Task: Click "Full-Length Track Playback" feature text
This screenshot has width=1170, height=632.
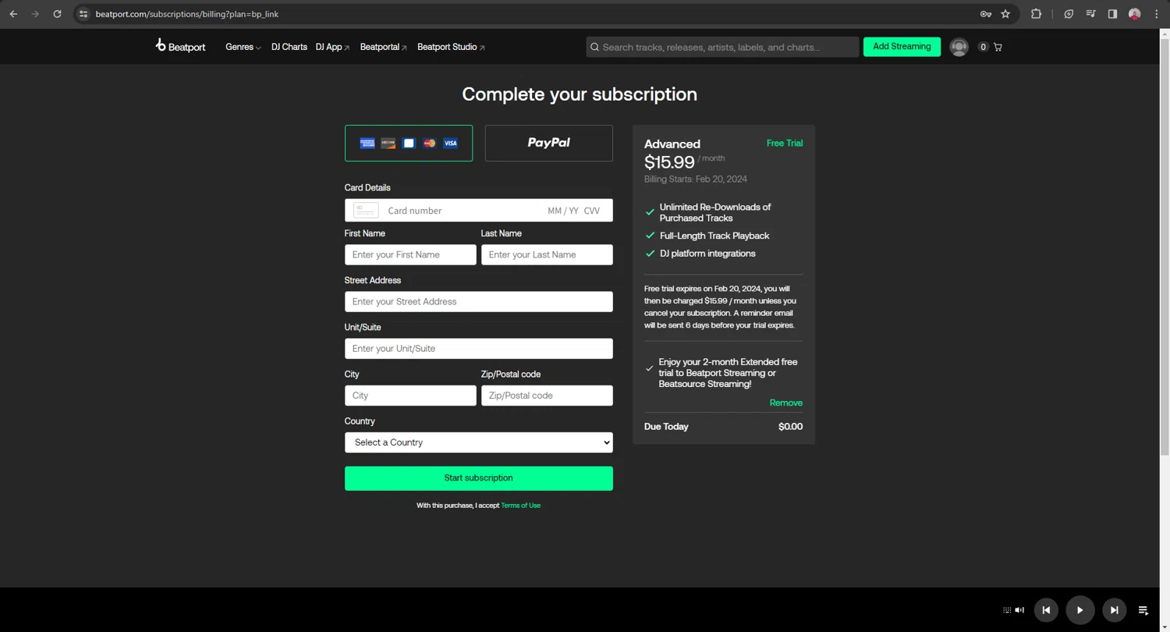Action: (714, 236)
